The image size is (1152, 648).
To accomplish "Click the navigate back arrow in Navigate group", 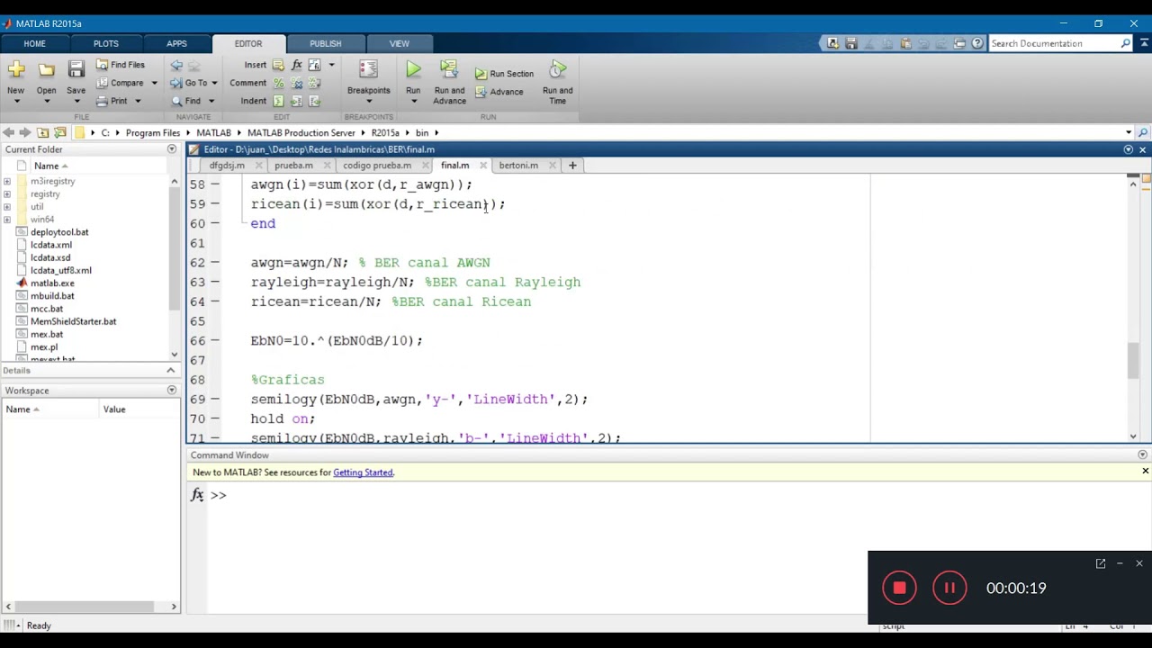I will [176, 65].
